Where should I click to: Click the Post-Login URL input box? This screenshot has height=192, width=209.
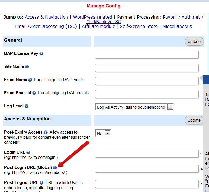(x=147, y=169)
